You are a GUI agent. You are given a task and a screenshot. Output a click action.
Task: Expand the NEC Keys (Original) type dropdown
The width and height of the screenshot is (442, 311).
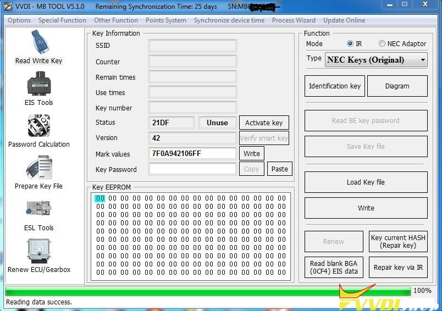click(376, 60)
